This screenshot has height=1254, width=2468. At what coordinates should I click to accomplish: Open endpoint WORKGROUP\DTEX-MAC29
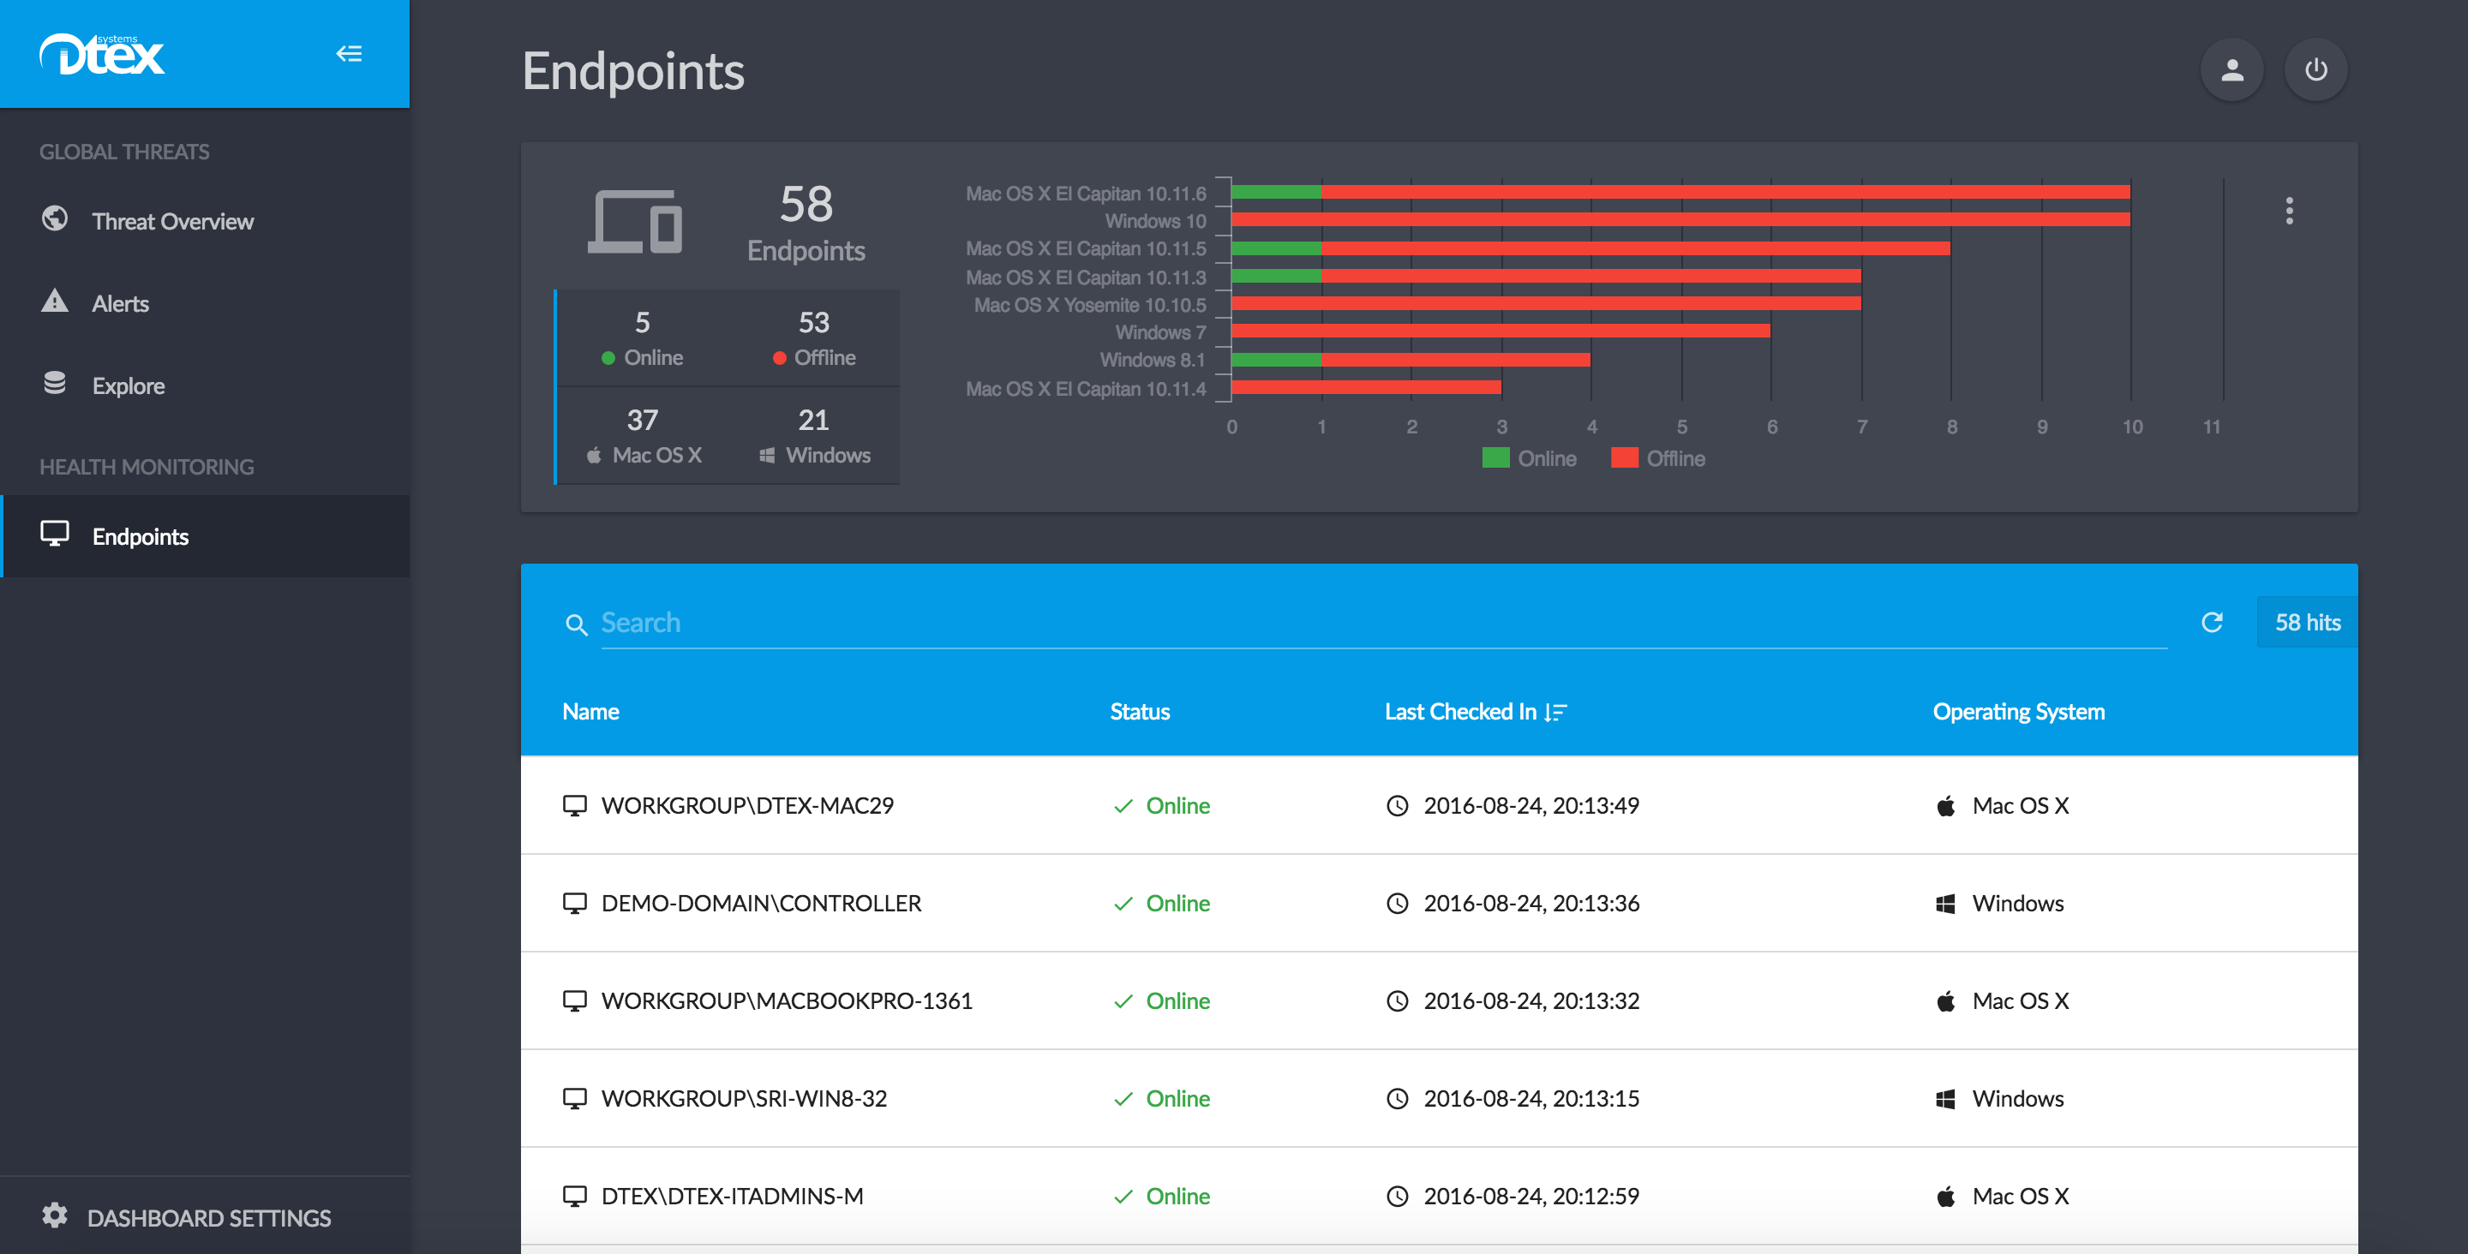click(x=747, y=806)
